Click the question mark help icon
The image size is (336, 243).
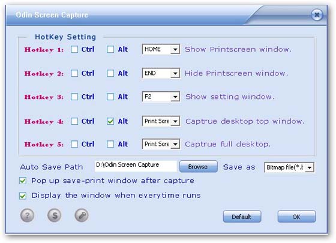pos(27,215)
